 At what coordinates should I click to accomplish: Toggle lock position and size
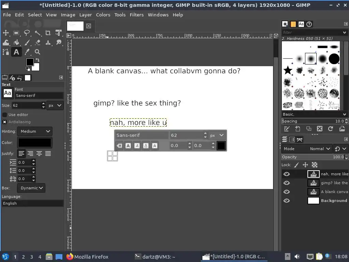305,165
